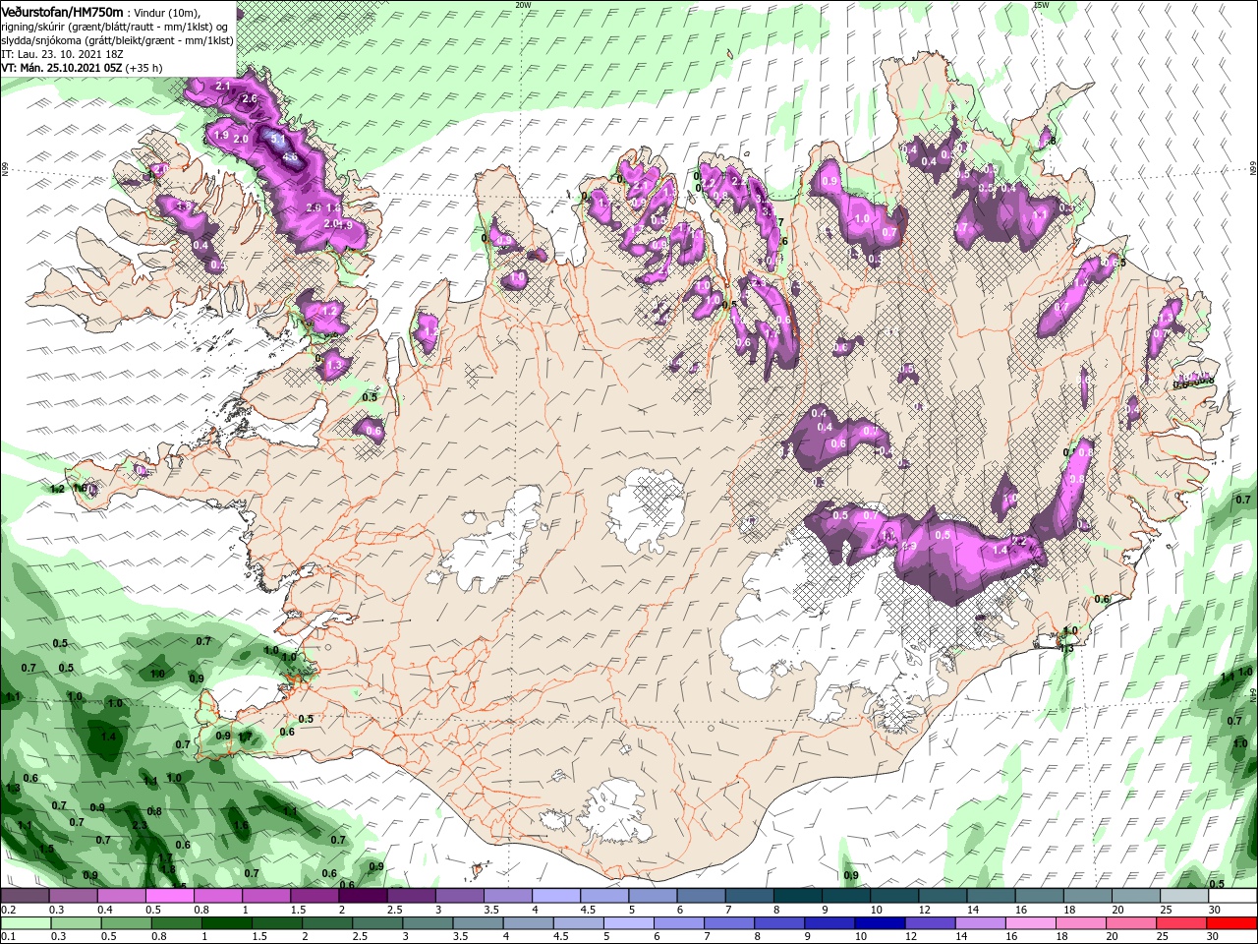Click the red 30 swatch in the rain scale
This screenshot has height=944, width=1258.
1232,923
